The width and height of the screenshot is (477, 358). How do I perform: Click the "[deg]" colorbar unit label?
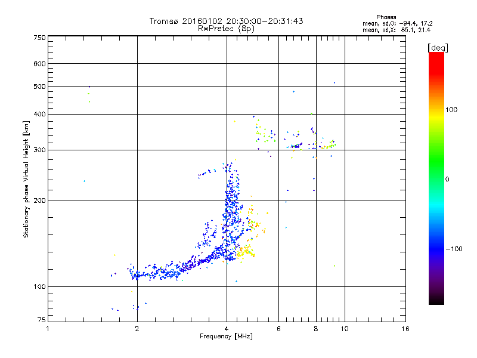pos(438,48)
